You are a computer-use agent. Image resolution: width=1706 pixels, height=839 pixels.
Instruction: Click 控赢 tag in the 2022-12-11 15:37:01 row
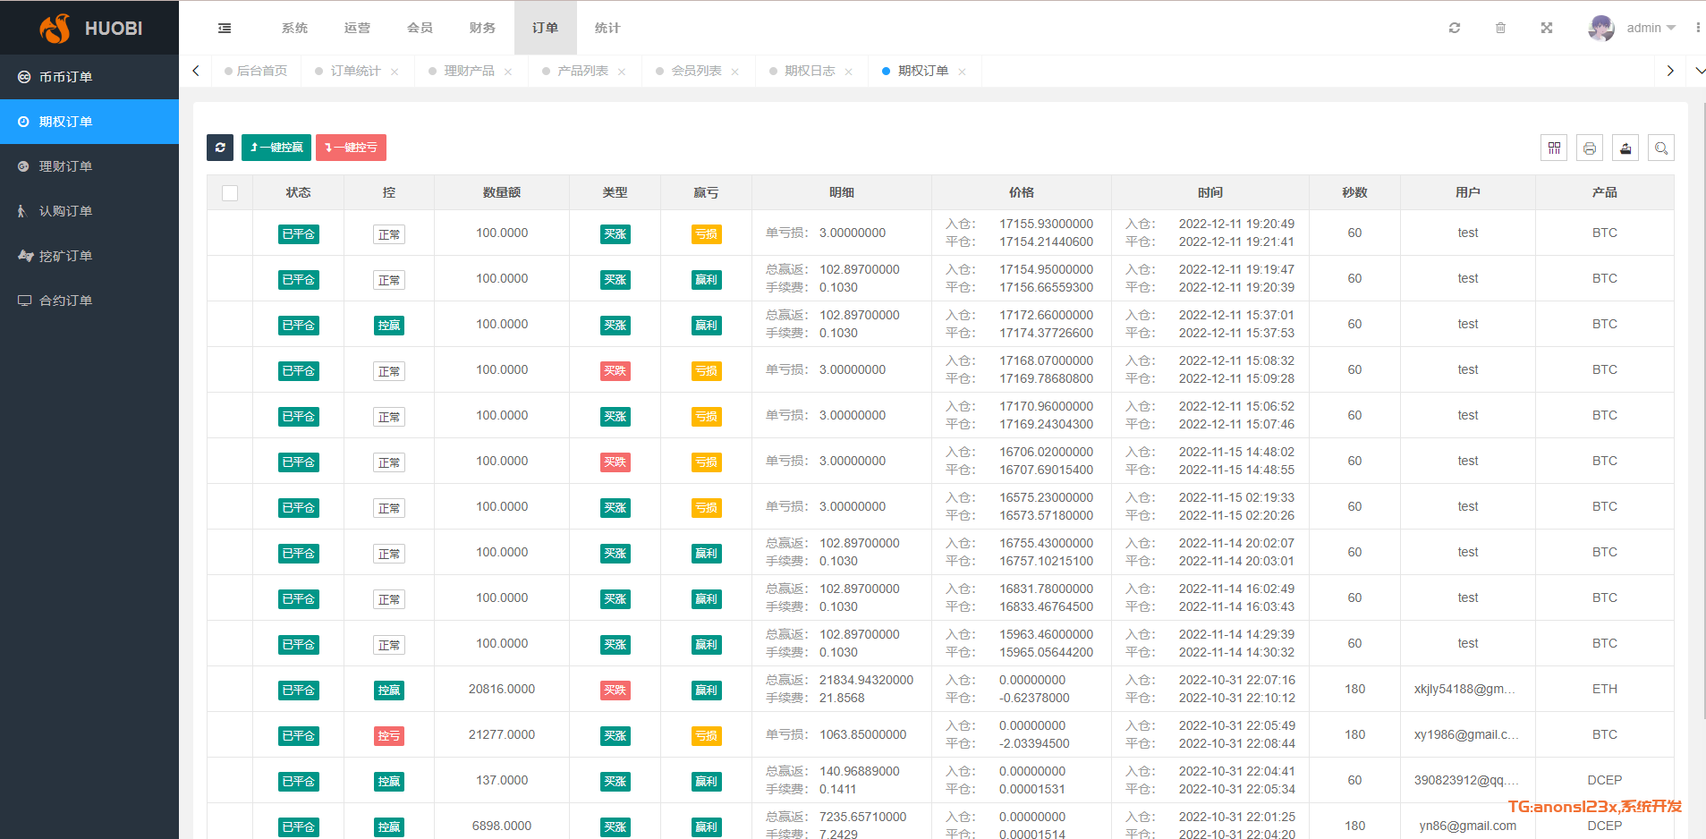click(x=389, y=326)
